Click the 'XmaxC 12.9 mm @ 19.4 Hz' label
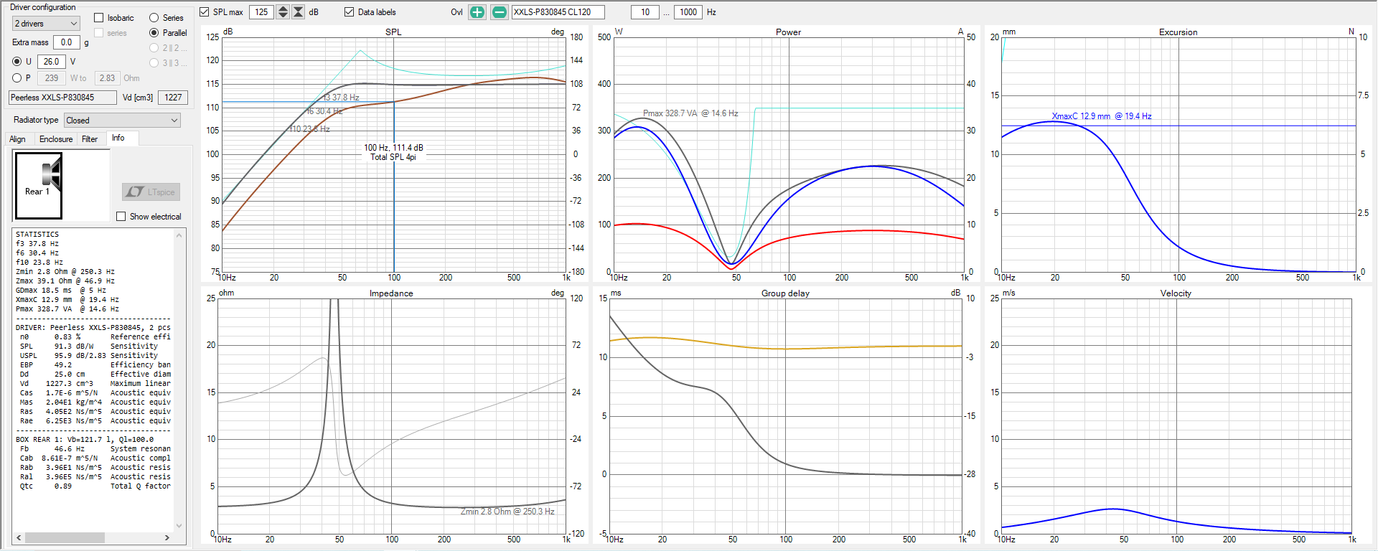 pyautogui.click(x=1102, y=116)
